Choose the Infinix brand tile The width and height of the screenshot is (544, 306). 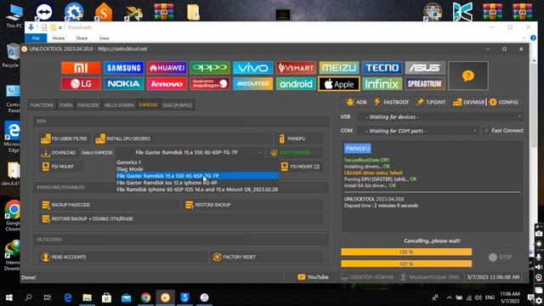382,83
